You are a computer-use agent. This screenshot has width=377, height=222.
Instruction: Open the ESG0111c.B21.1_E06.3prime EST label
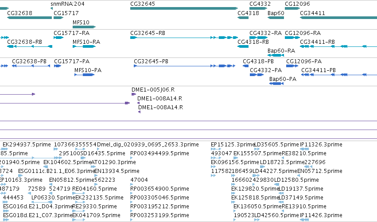[57, 171]
